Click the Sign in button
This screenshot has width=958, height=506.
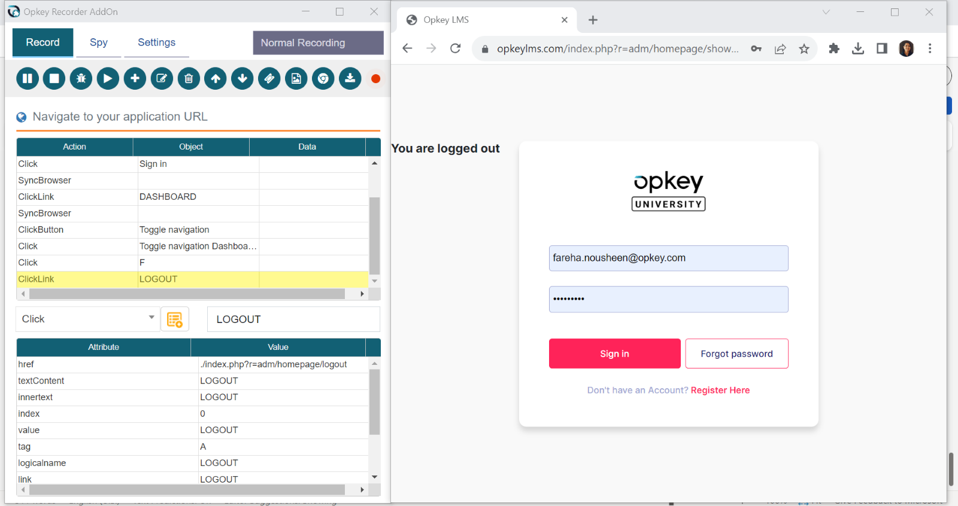tap(615, 353)
